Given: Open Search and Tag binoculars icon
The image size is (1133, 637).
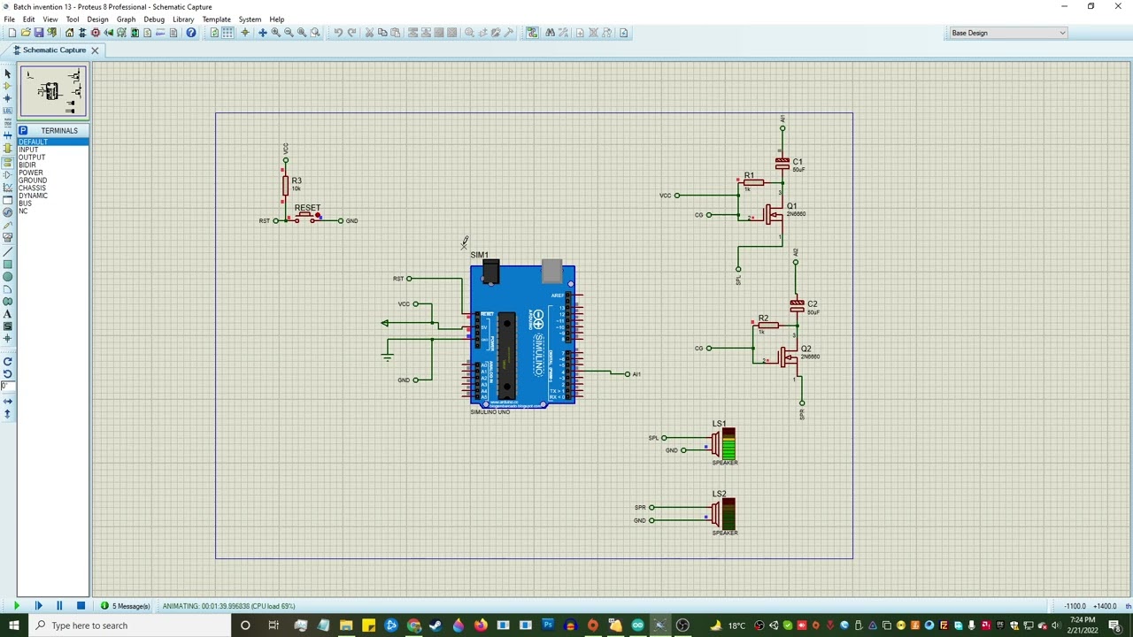Looking at the screenshot, I should (550, 33).
